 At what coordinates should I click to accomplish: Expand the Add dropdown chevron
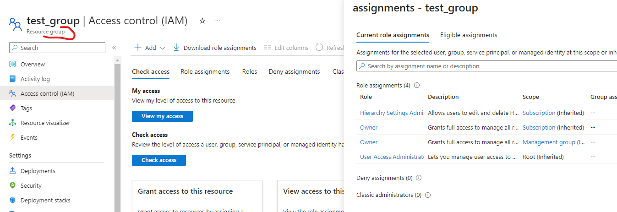162,48
